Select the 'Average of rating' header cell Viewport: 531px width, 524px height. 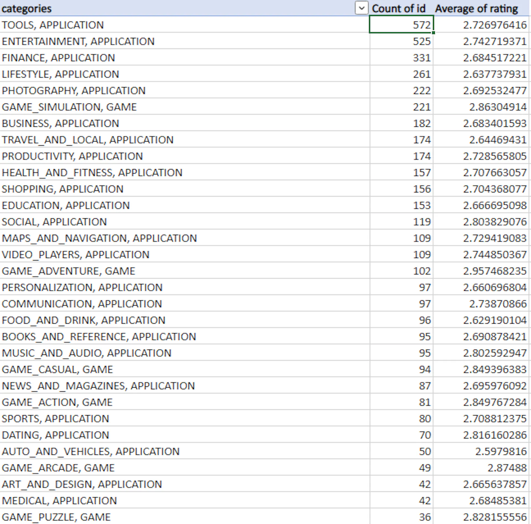[x=481, y=8]
